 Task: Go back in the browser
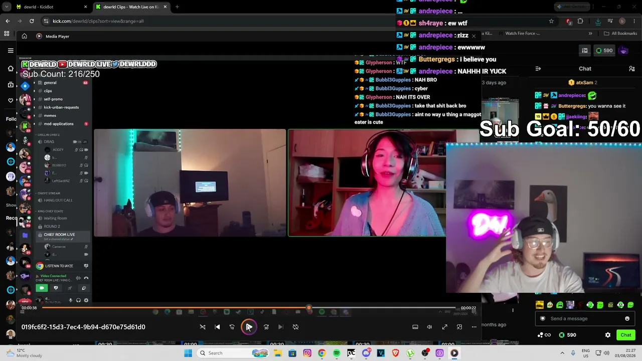coord(8,21)
